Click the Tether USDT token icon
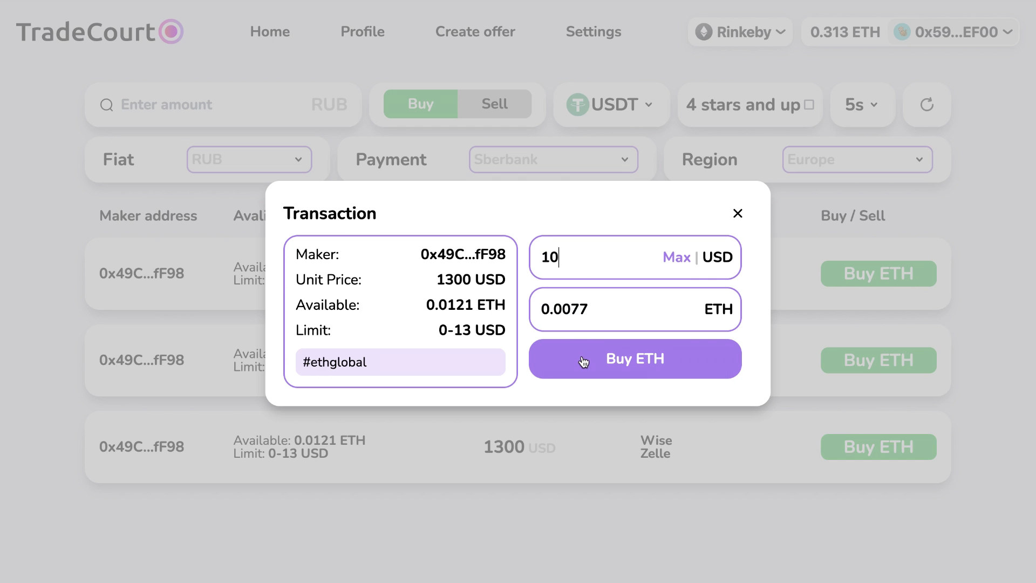Screen dimensions: 1036x583 click(577, 105)
